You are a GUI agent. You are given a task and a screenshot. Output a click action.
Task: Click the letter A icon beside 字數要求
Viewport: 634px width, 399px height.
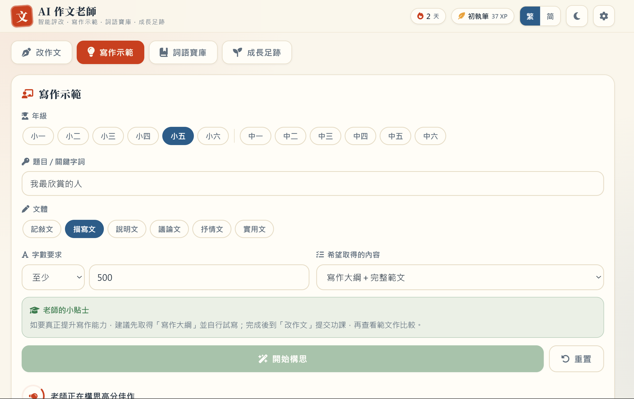[25, 255]
